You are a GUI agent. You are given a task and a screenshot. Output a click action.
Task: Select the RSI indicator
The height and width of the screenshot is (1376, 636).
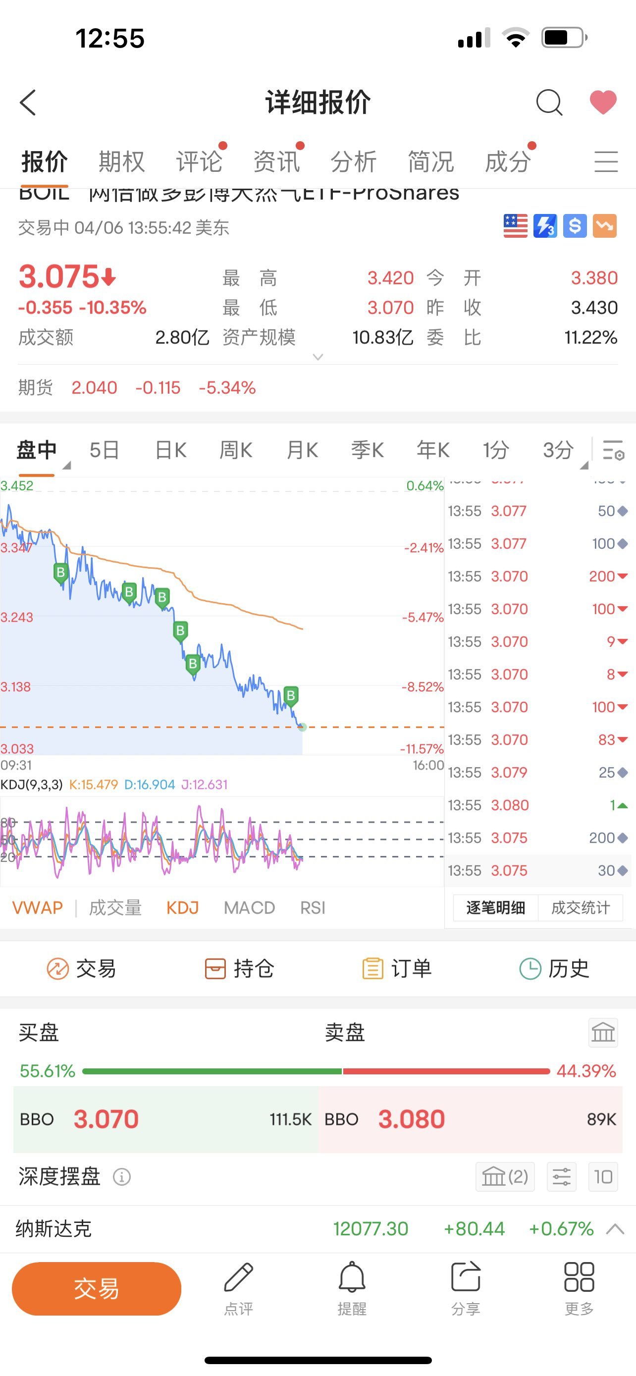[x=313, y=907]
